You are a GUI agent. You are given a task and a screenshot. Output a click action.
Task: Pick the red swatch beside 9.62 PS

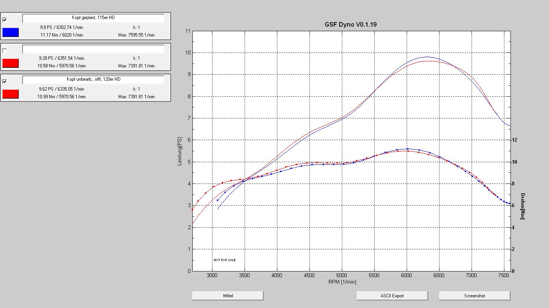pos(10,94)
